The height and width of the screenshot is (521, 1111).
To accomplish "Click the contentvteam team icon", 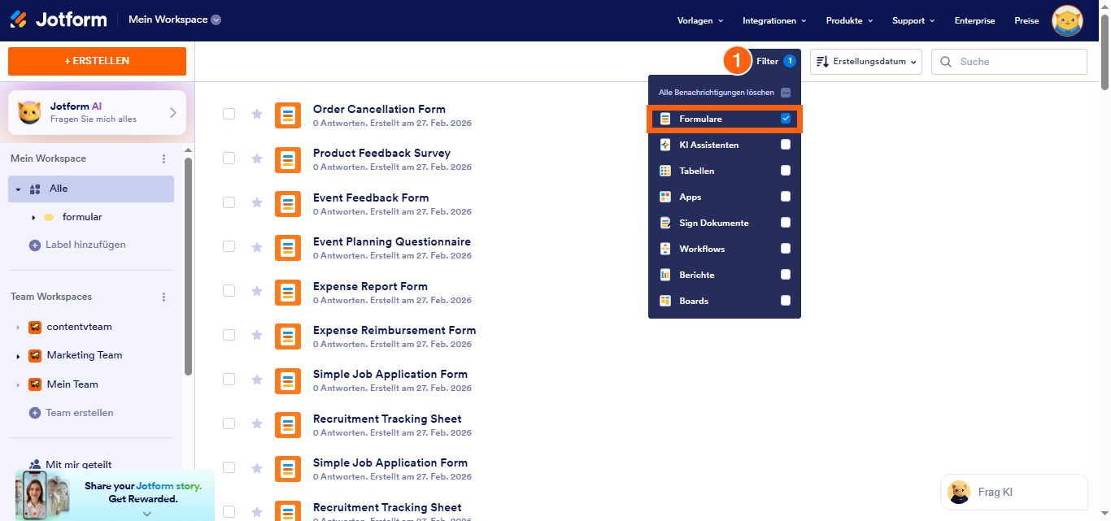I will (x=35, y=327).
